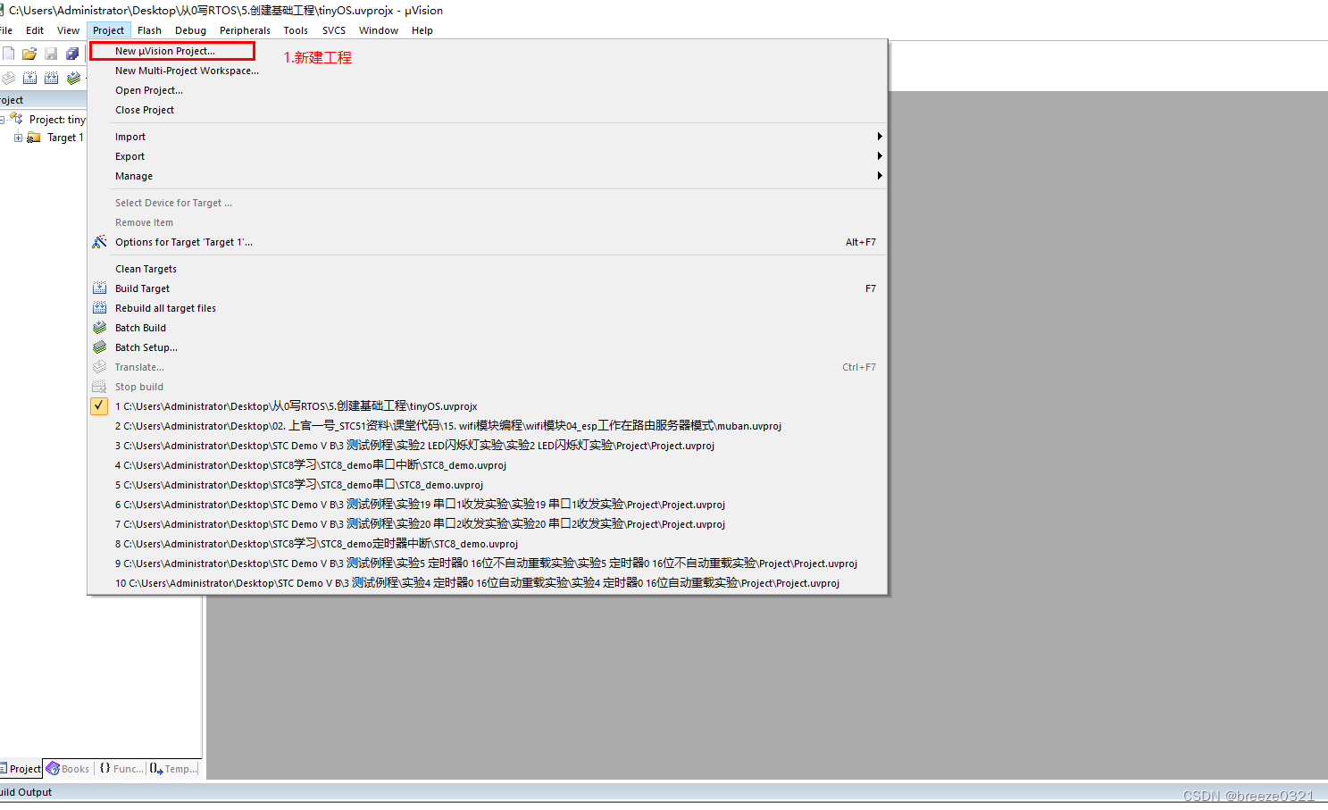This screenshot has height=810, width=1328.
Task: Click the Open file folder icon
Action: coord(29,54)
